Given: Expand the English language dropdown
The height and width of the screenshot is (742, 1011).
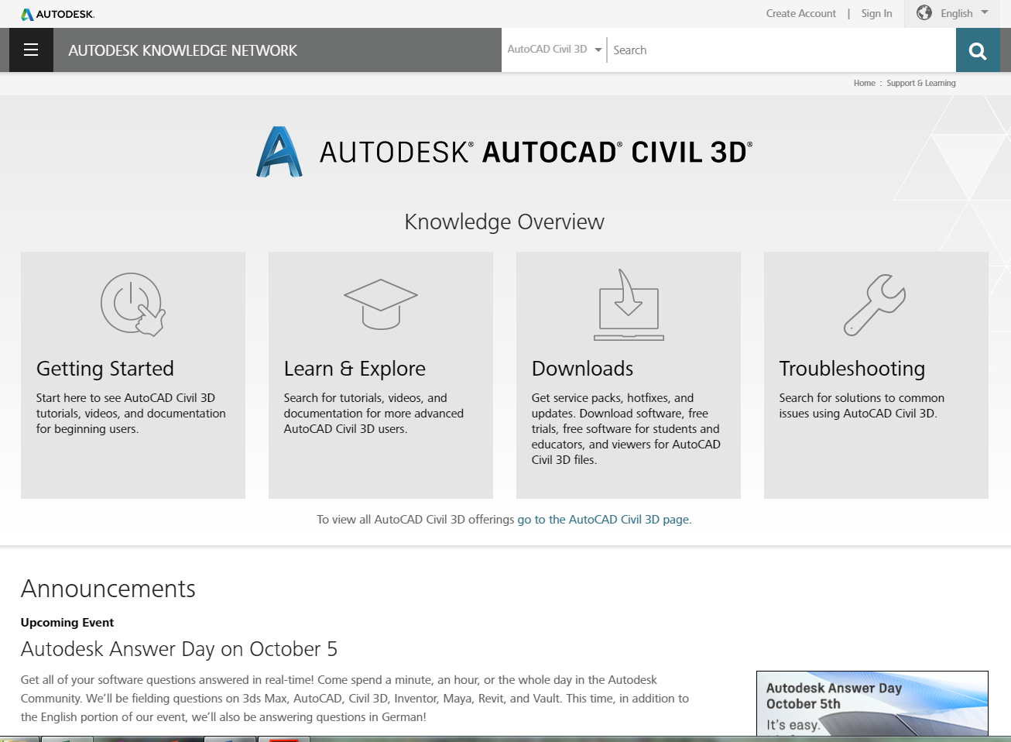Looking at the screenshot, I should [x=965, y=13].
